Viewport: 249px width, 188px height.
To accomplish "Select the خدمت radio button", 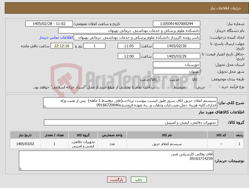I will pos(184,79).
